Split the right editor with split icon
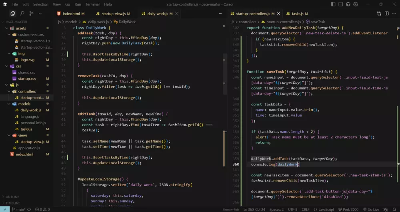400x212 pixels. 387,14
